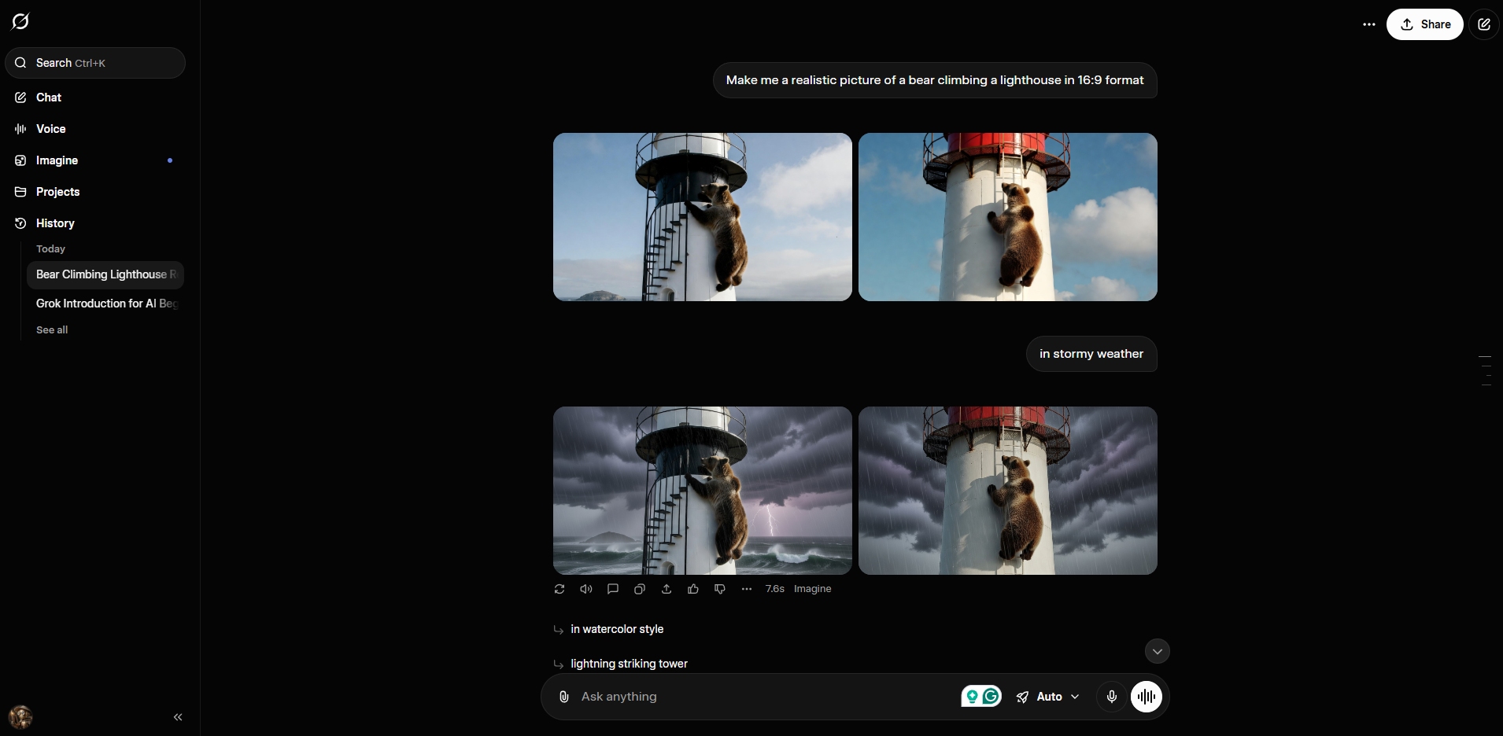Click the read aloud speaker icon
This screenshot has width=1503, height=736.
586,589
